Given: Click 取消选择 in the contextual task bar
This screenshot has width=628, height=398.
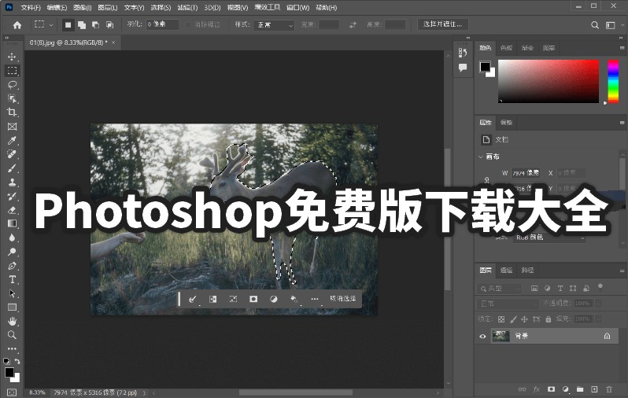Looking at the screenshot, I should [342, 299].
